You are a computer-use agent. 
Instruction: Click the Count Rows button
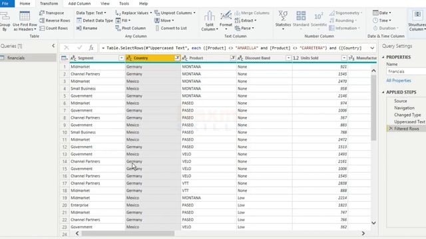tap(53, 28)
